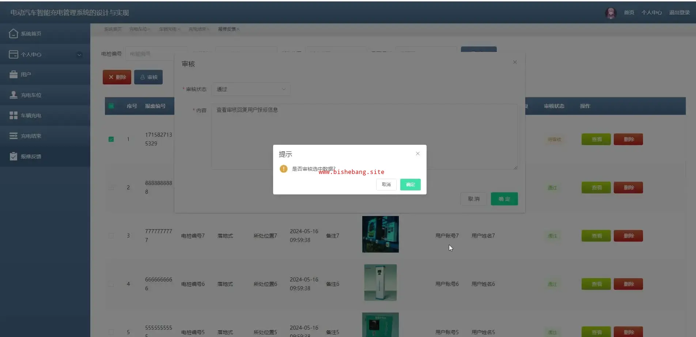The height and width of the screenshot is (337, 696).
Task: Click the red 删除 button above the table
Action: pyautogui.click(x=117, y=77)
